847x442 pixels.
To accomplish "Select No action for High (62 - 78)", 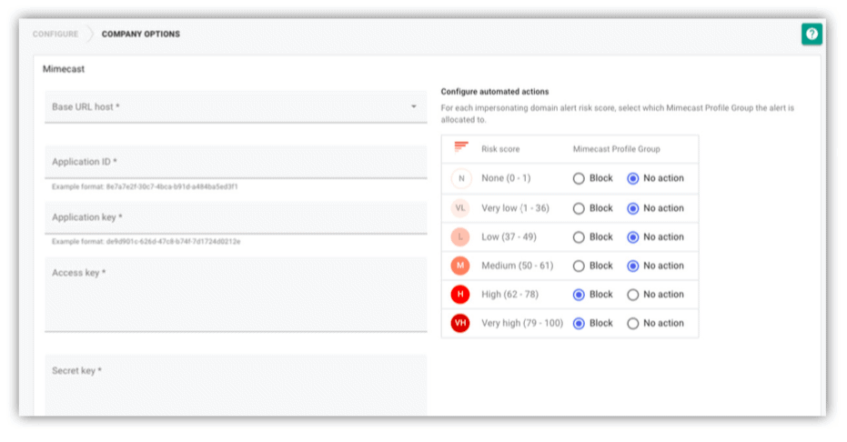I will coord(632,295).
